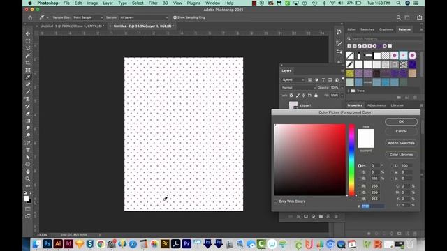Switch to the Adjustments tab
The height and width of the screenshot is (251, 447).
point(376,105)
